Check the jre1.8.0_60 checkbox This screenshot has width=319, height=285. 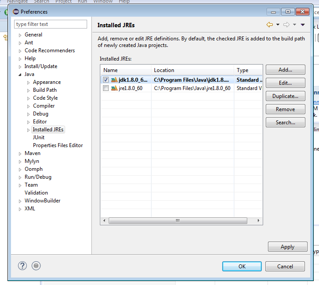click(106, 88)
